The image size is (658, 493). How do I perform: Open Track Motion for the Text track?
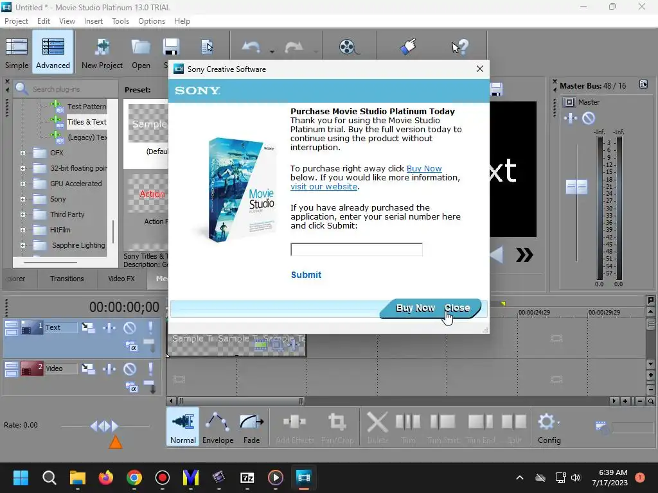(88, 327)
